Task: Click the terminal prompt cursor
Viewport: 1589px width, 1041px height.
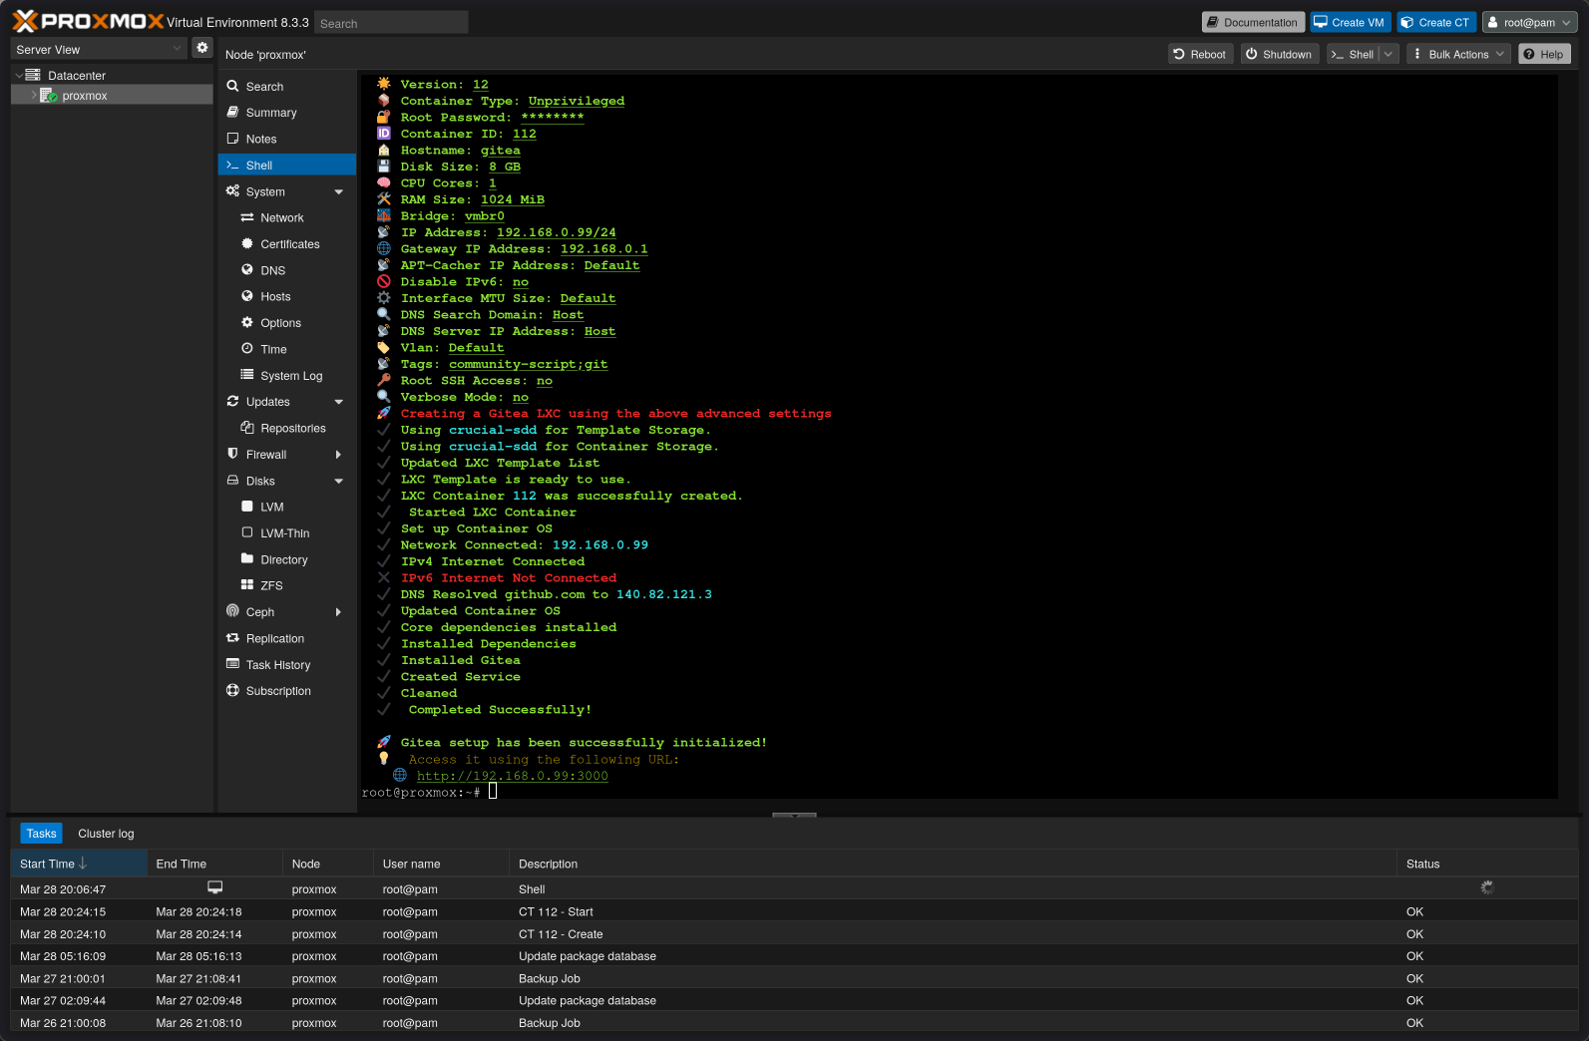Action: pos(492,792)
